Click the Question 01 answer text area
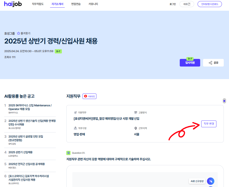Viewport: 229px width, 187px height. (145, 180)
